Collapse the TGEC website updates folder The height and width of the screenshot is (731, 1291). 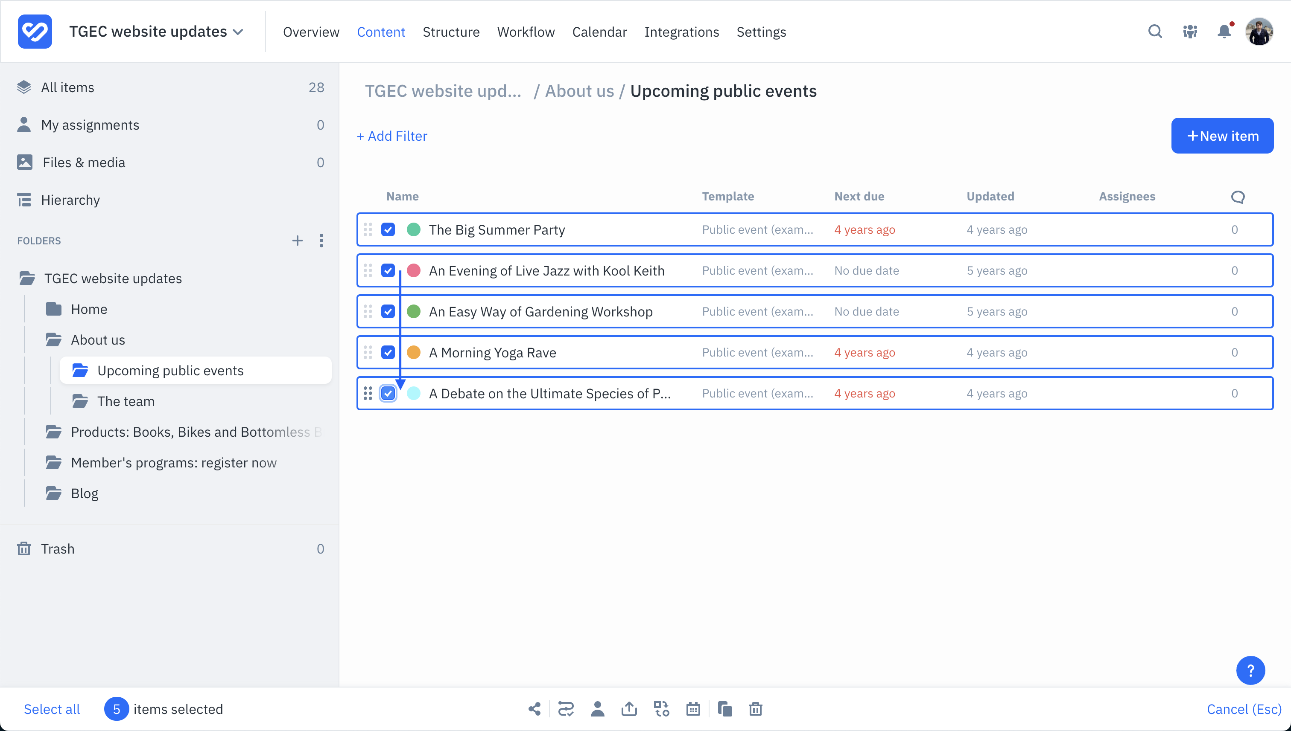tap(26, 278)
